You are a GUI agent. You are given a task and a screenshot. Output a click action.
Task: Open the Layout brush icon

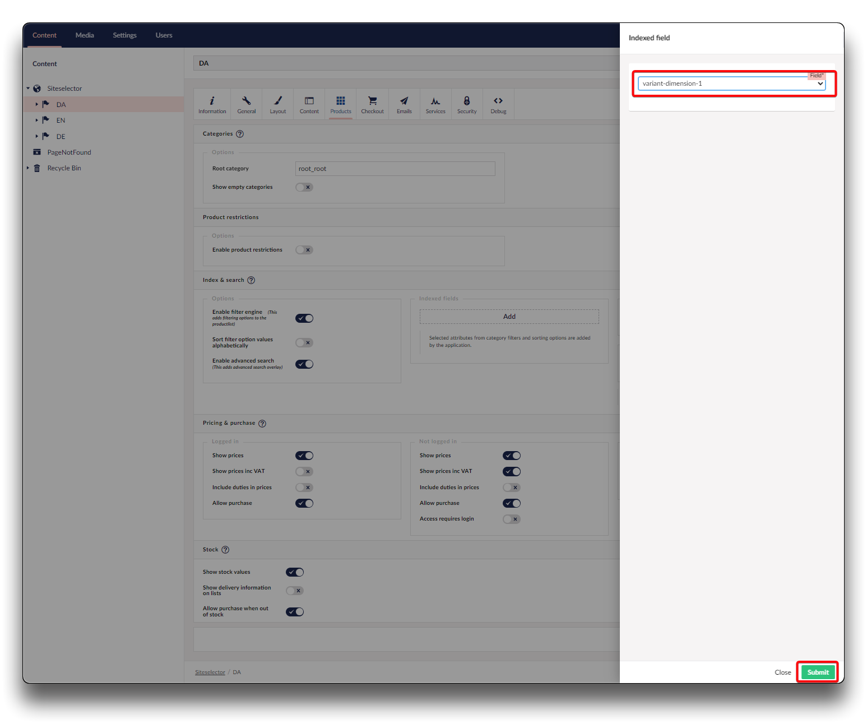277,101
